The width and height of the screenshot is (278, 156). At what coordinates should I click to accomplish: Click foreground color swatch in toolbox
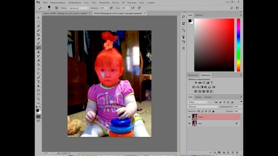coord(38,110)
